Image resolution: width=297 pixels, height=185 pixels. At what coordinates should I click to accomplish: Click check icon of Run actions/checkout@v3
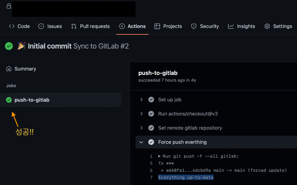(x=151, y=114)
